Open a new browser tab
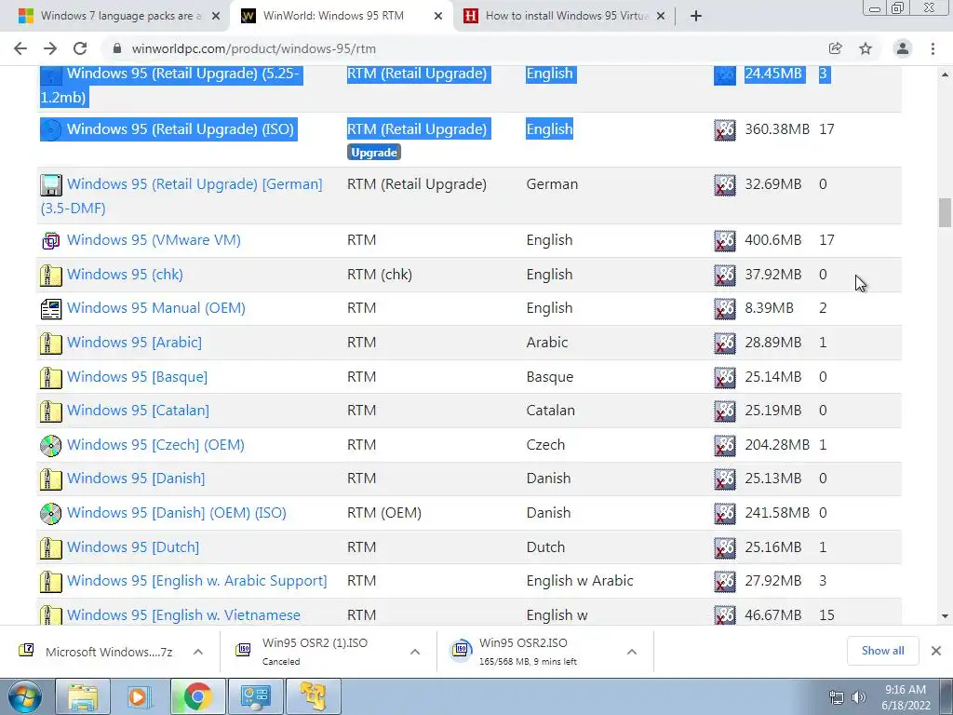953x715 pixels. click(696, 16)
